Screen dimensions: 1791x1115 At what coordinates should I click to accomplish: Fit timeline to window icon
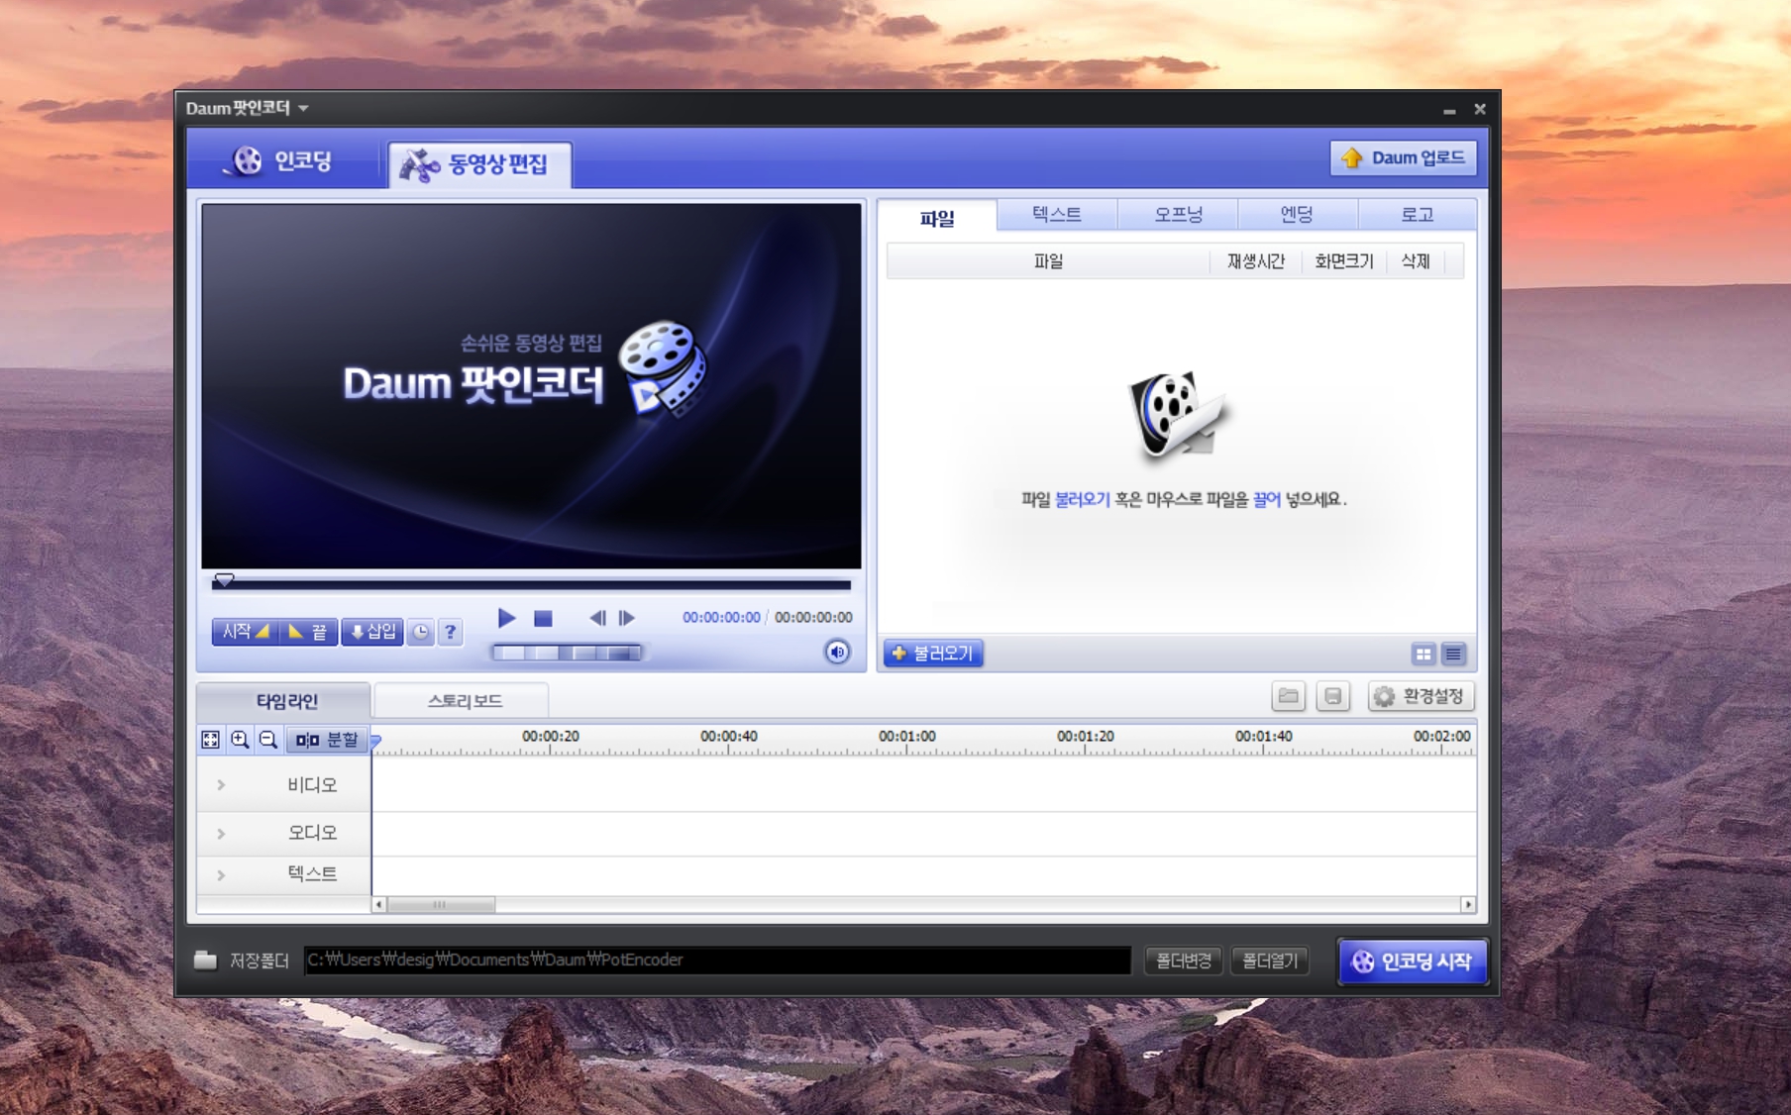coord(211,740)
